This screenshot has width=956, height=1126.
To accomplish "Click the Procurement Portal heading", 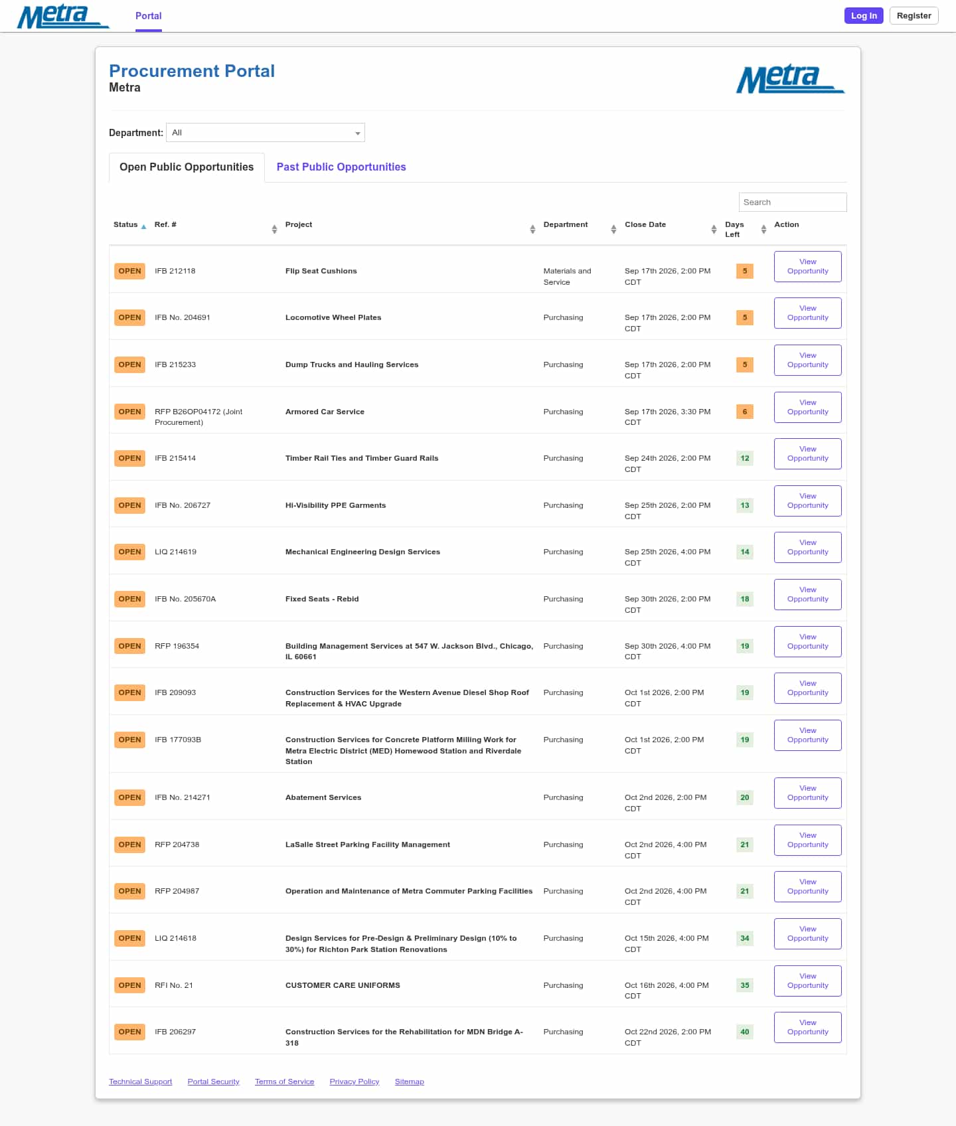I will [x=192, y=71].
